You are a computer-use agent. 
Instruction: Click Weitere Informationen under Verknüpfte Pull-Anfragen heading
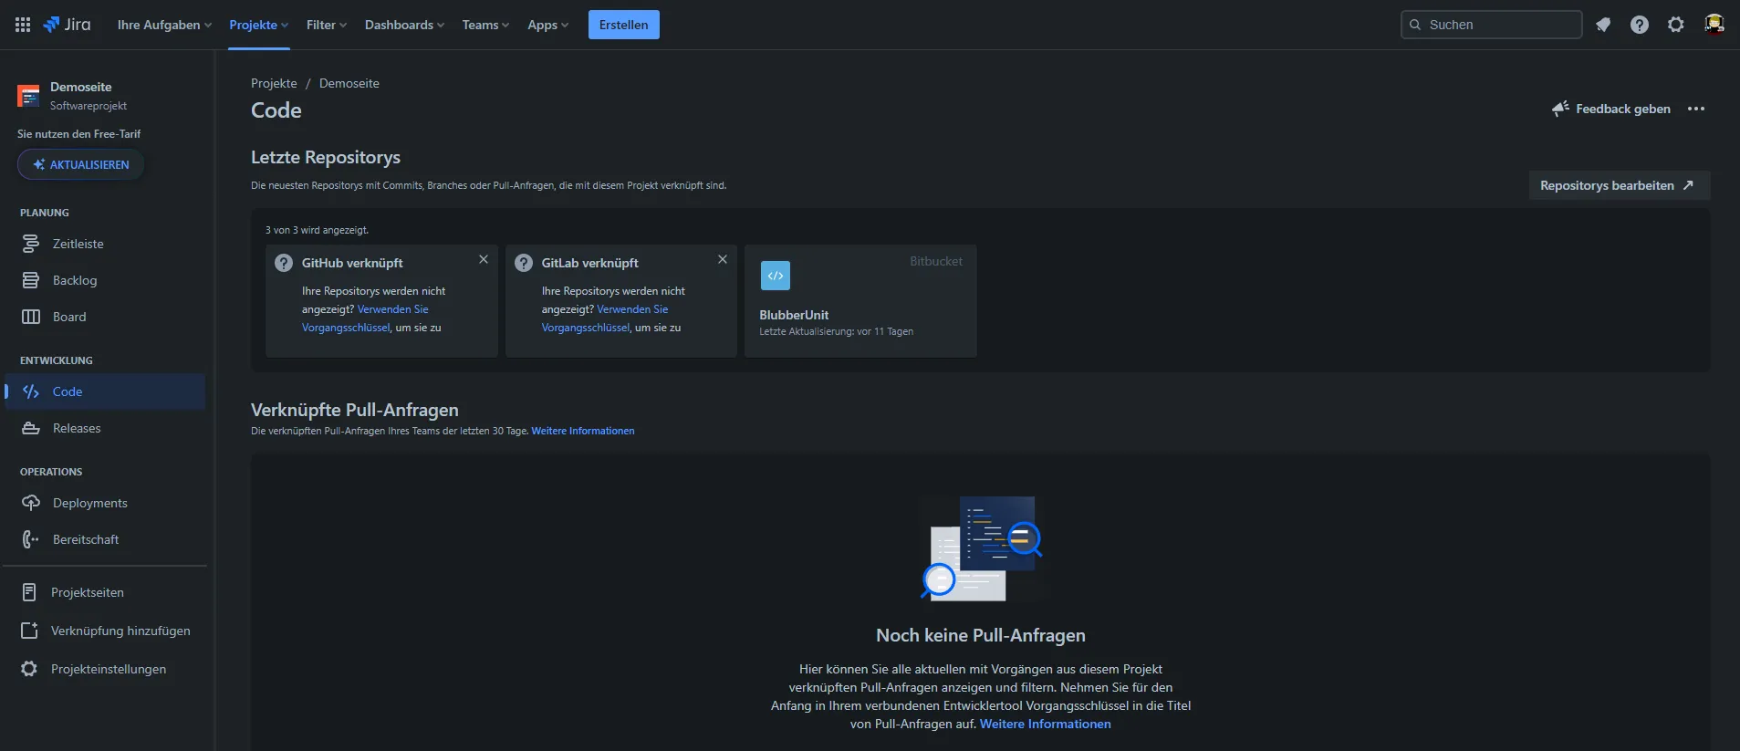click(583, 431)
